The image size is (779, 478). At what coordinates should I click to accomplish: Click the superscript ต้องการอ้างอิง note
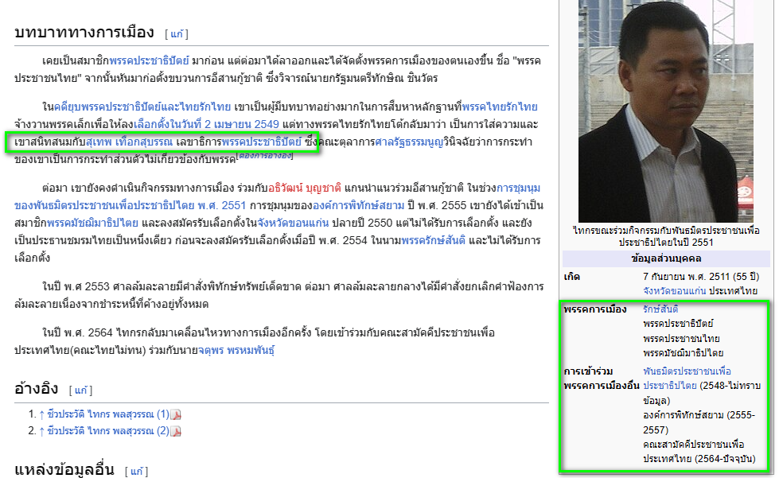265,156
